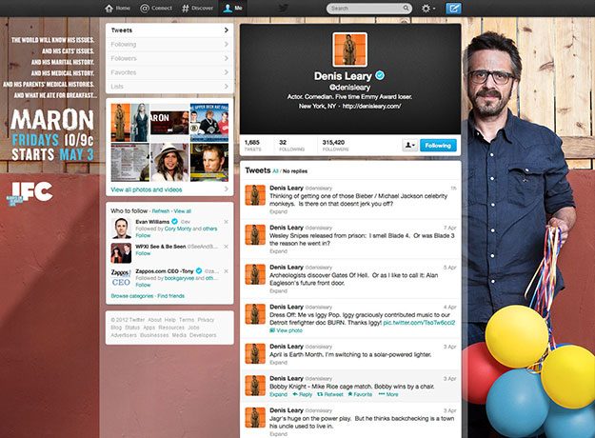
Task: Open the hockey jerseys photo thumbnail
Action: coord(209,123)
